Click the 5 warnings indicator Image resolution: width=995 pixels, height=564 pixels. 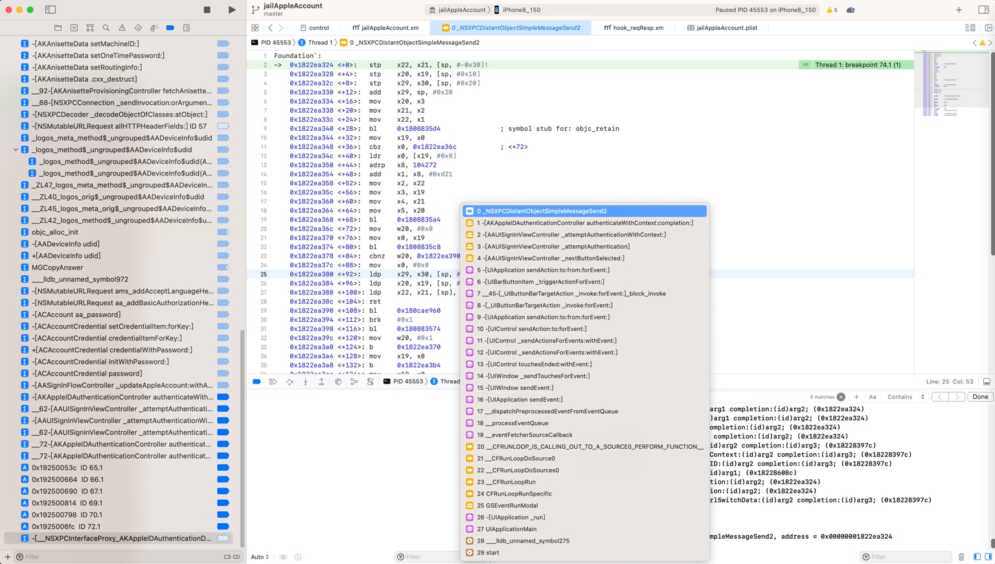point(832,10)
